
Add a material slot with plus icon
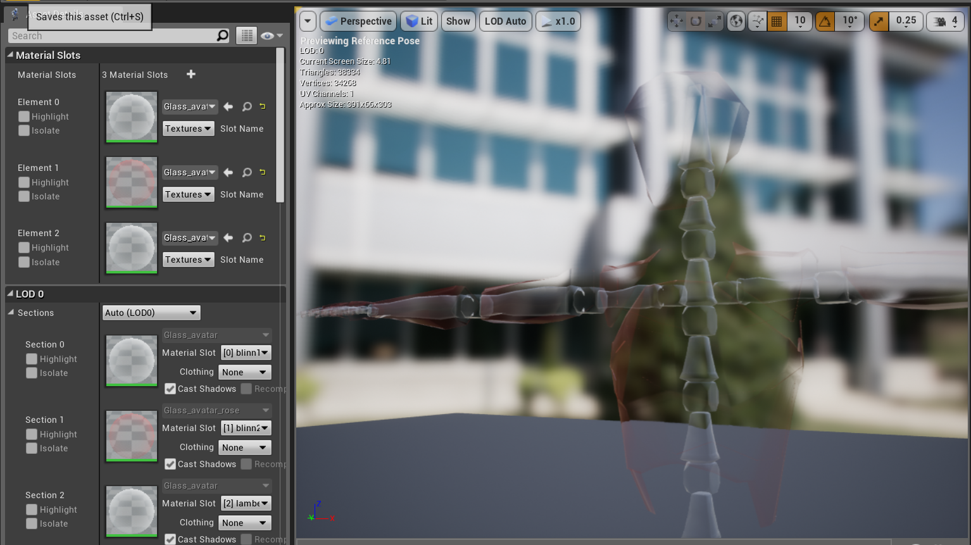(191, 74)
